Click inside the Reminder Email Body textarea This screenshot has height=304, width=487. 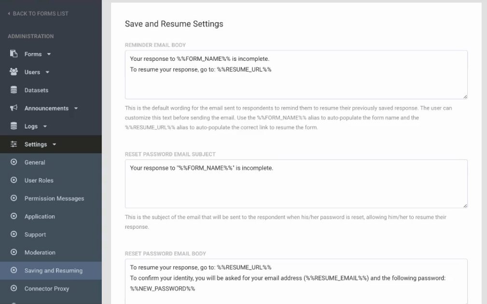click(296, 75)
